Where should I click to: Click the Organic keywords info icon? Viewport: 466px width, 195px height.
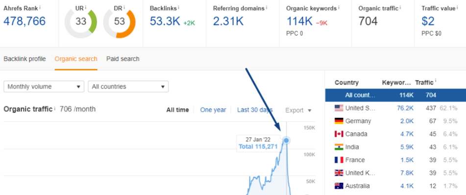pos(339,7)
